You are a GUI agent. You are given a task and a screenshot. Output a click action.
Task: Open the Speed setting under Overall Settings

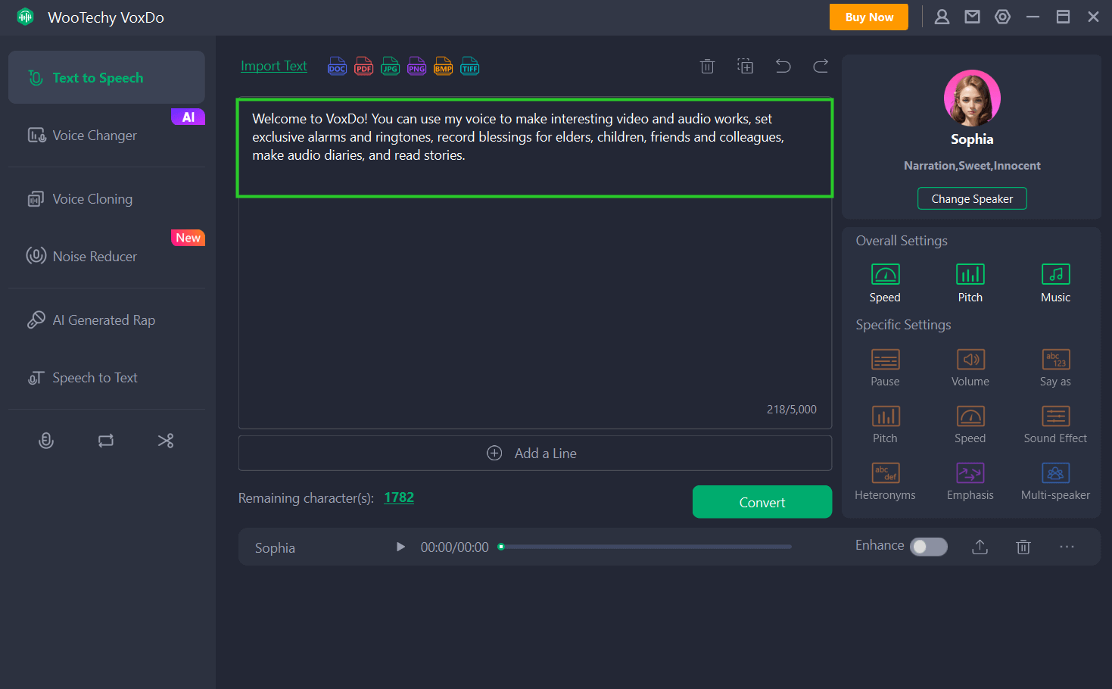[885, 282]
